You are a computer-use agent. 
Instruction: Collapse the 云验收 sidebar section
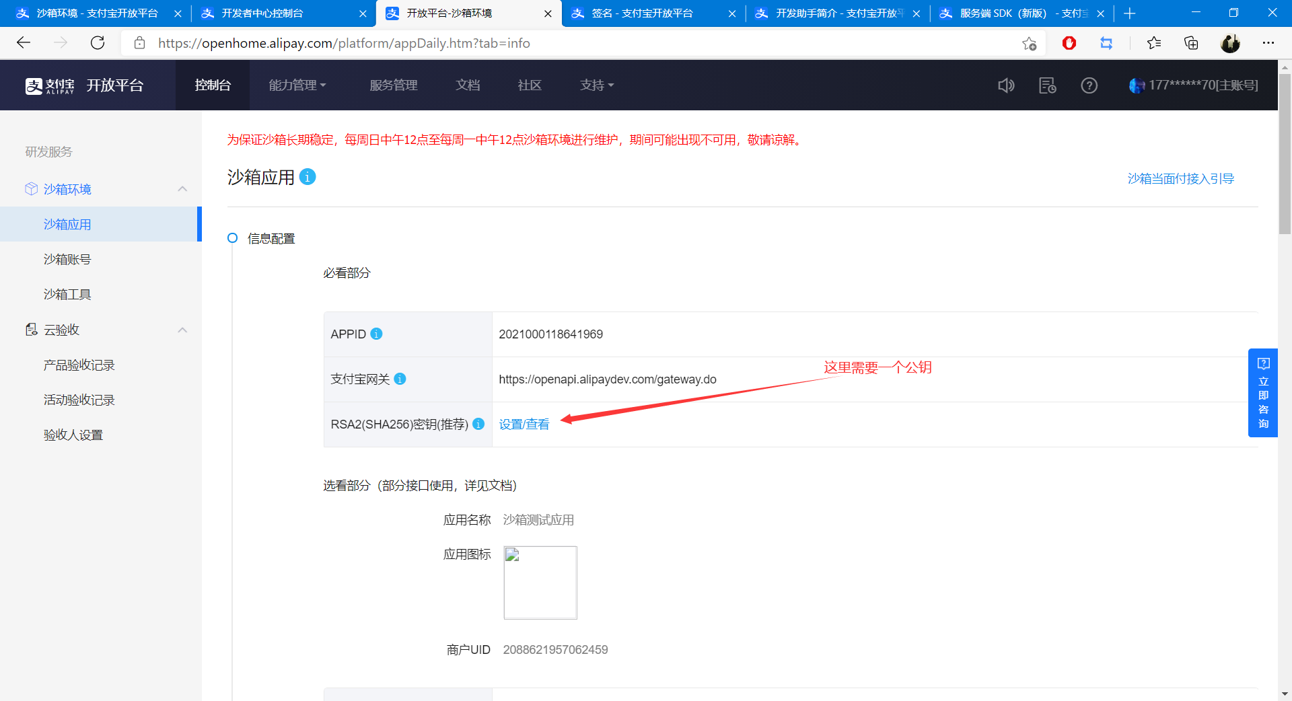pyautogui.click(x=182, y=330)
